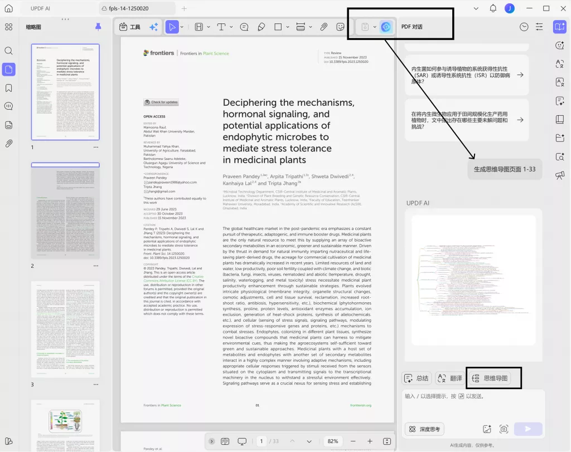Viewport: 571px width, 452px height.
Task: Expand the shape tool dropdown
Action: click(x=288, y=27)
